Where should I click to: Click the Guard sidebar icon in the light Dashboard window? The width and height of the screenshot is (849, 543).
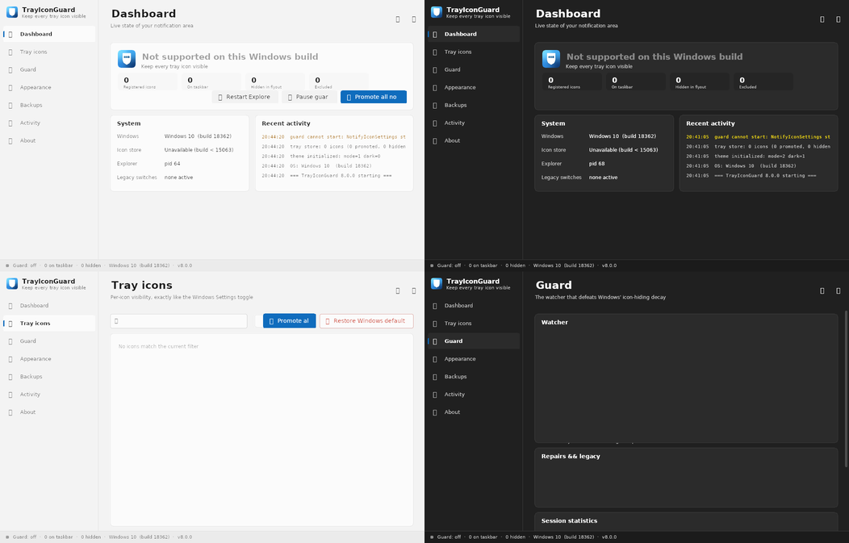click(10, 70)
